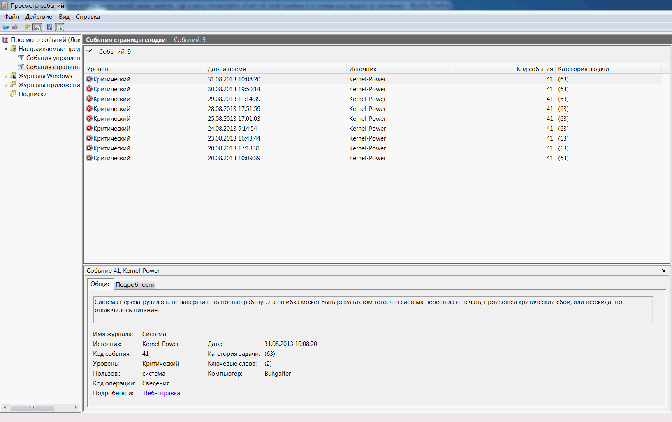672x422 pixels.
Task: Sort by the Код события column header
Action: pos(503,69)
